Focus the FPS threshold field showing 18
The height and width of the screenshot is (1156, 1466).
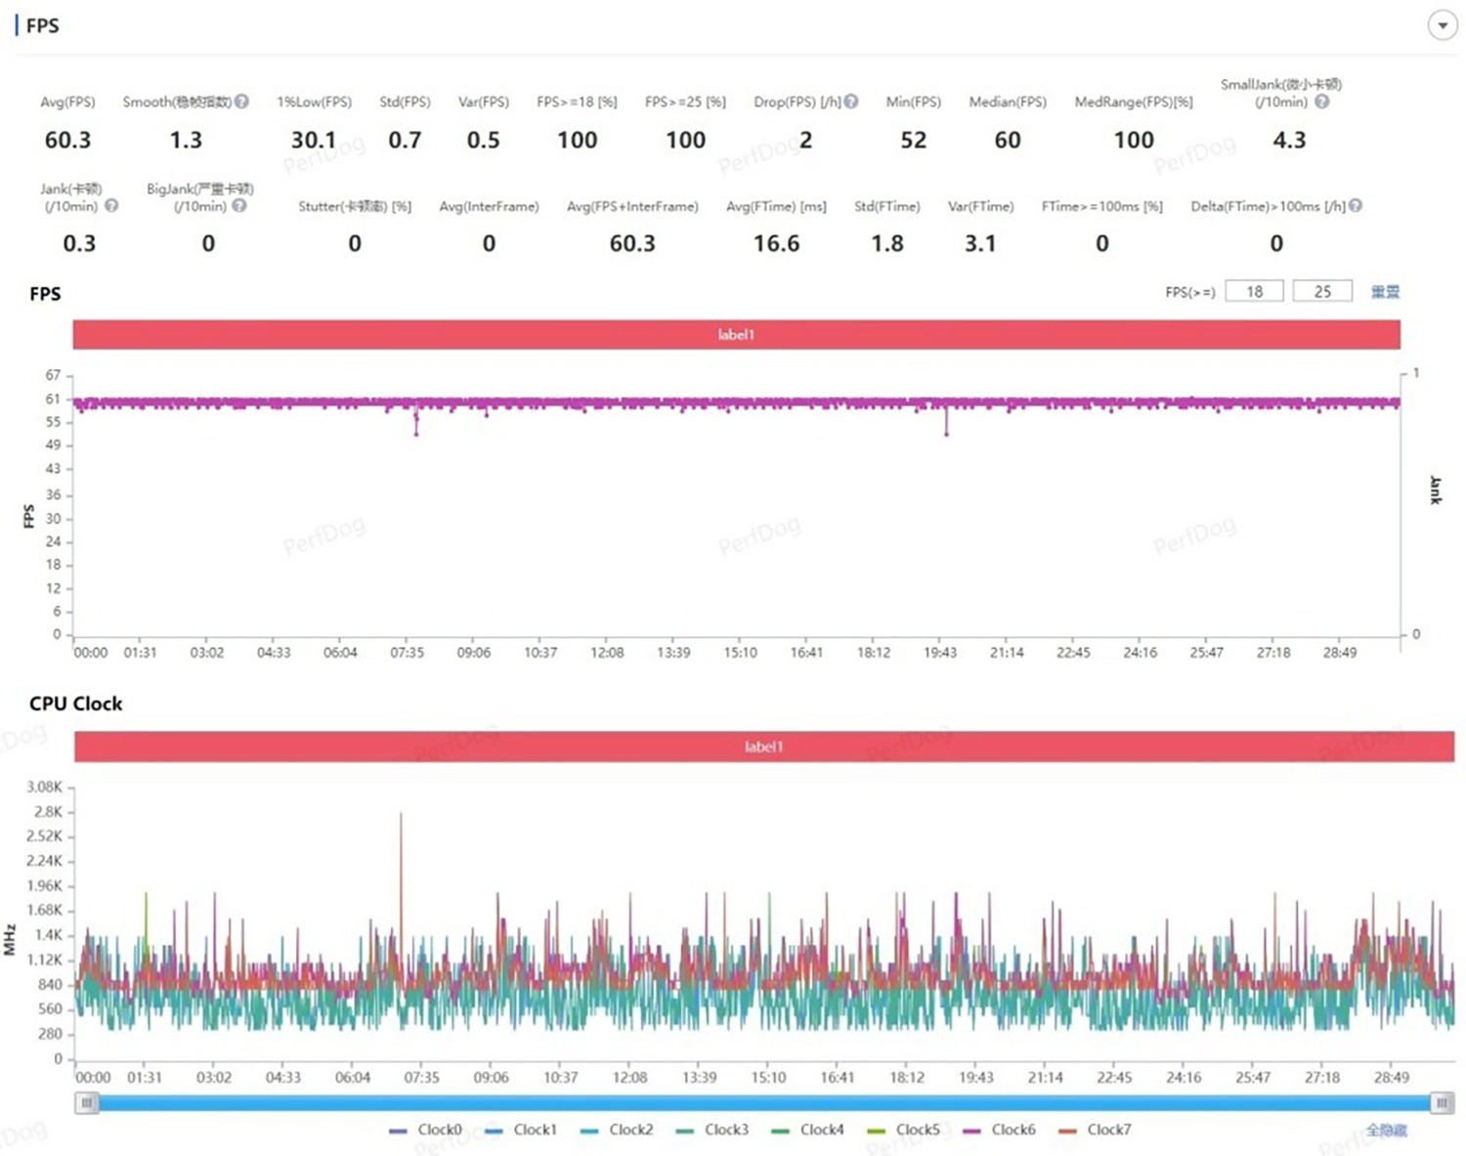(x=1254, y=291)
